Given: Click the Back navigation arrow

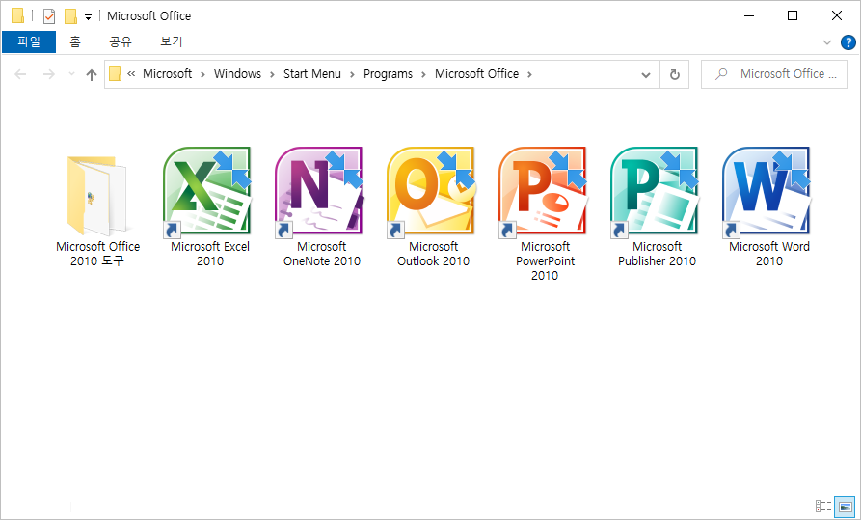Looking at the screenshot, I should point(20,74).
